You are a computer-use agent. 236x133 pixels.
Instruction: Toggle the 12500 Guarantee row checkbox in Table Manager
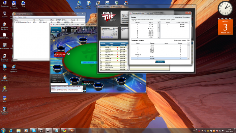pos(14,22)
